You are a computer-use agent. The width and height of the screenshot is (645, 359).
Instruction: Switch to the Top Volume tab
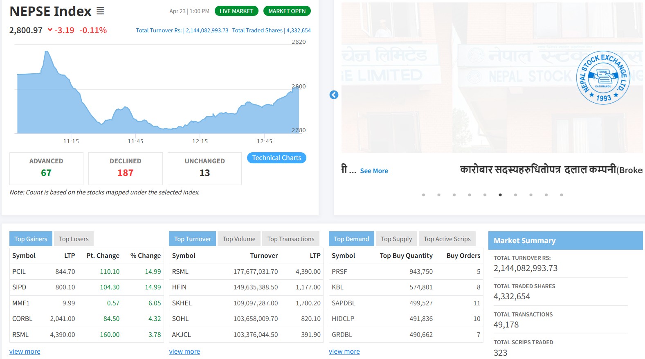[x=239, y=239]
